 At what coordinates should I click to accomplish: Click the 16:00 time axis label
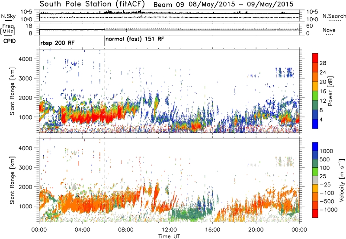tap(212, 230)
